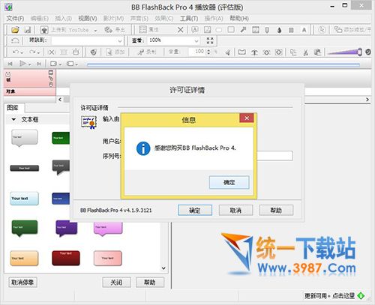Click the speaker mute icon
This screenshot has width=375, height=305.
[x=227, y=52]
